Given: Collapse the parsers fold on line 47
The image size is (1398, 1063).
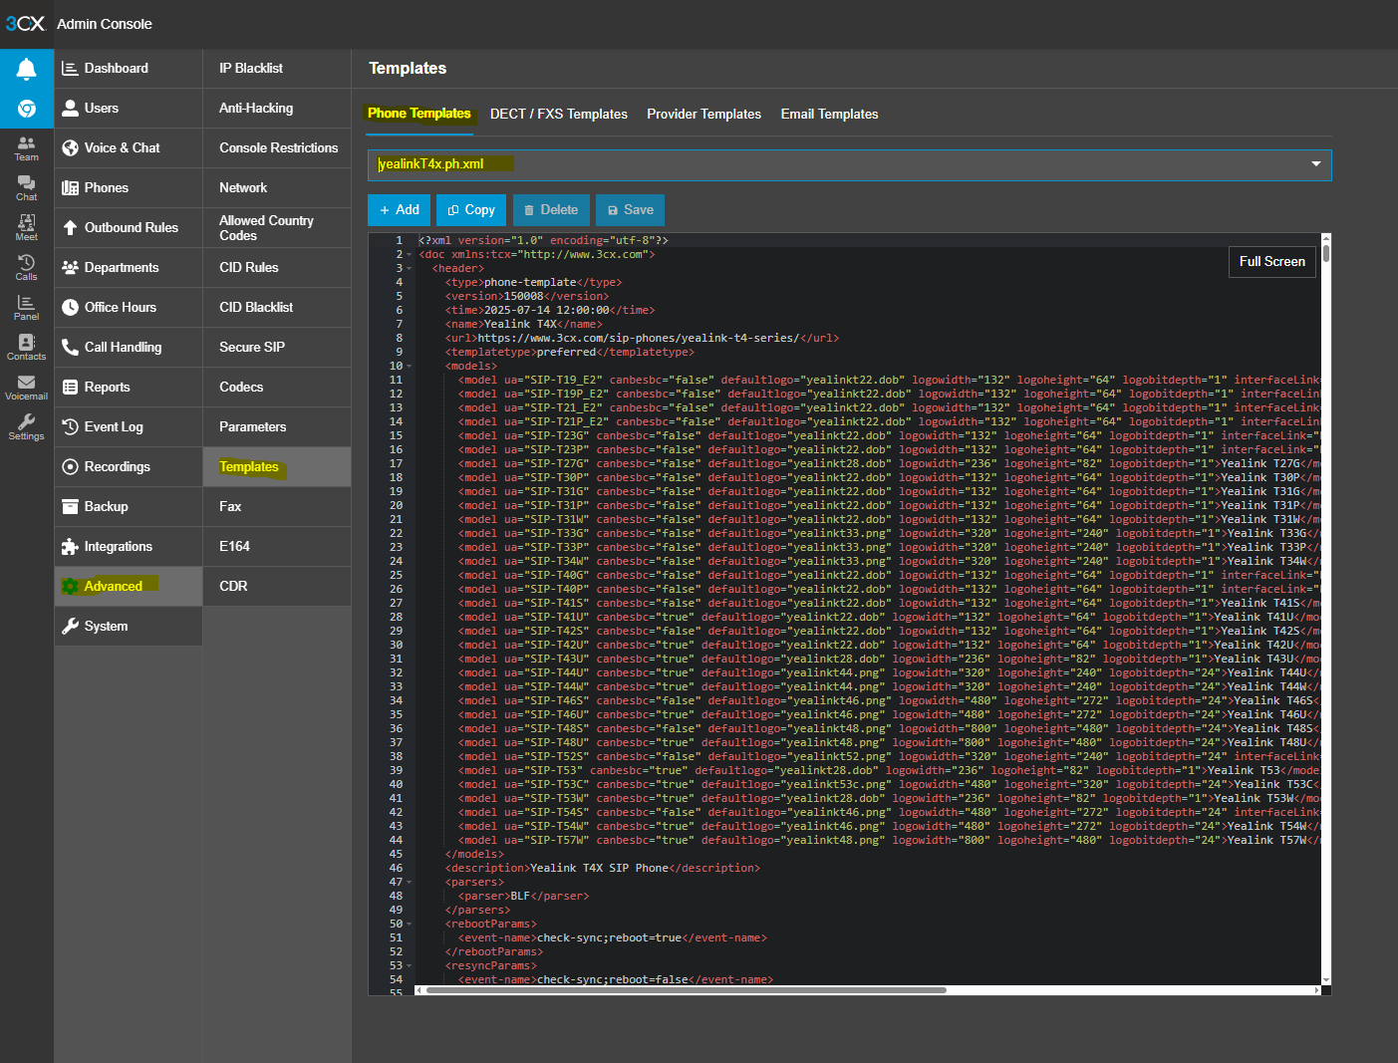Looking at the screenshot, I should click(x=410, y=883).
